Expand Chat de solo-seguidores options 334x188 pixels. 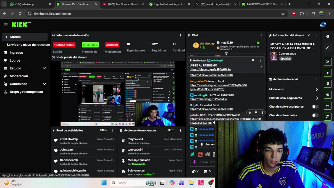tap(317, 98)
